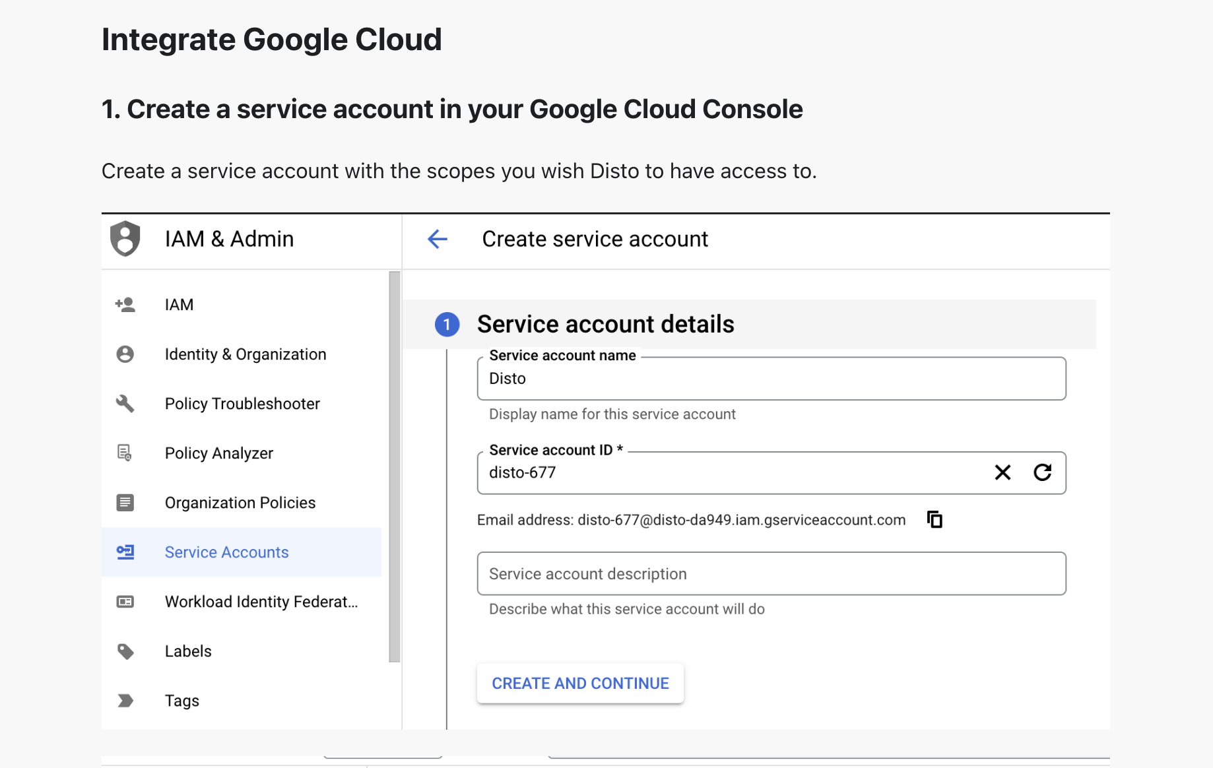Copy the service account email address
Screen dimensions: 1213x768
click(x=934, y=520)
